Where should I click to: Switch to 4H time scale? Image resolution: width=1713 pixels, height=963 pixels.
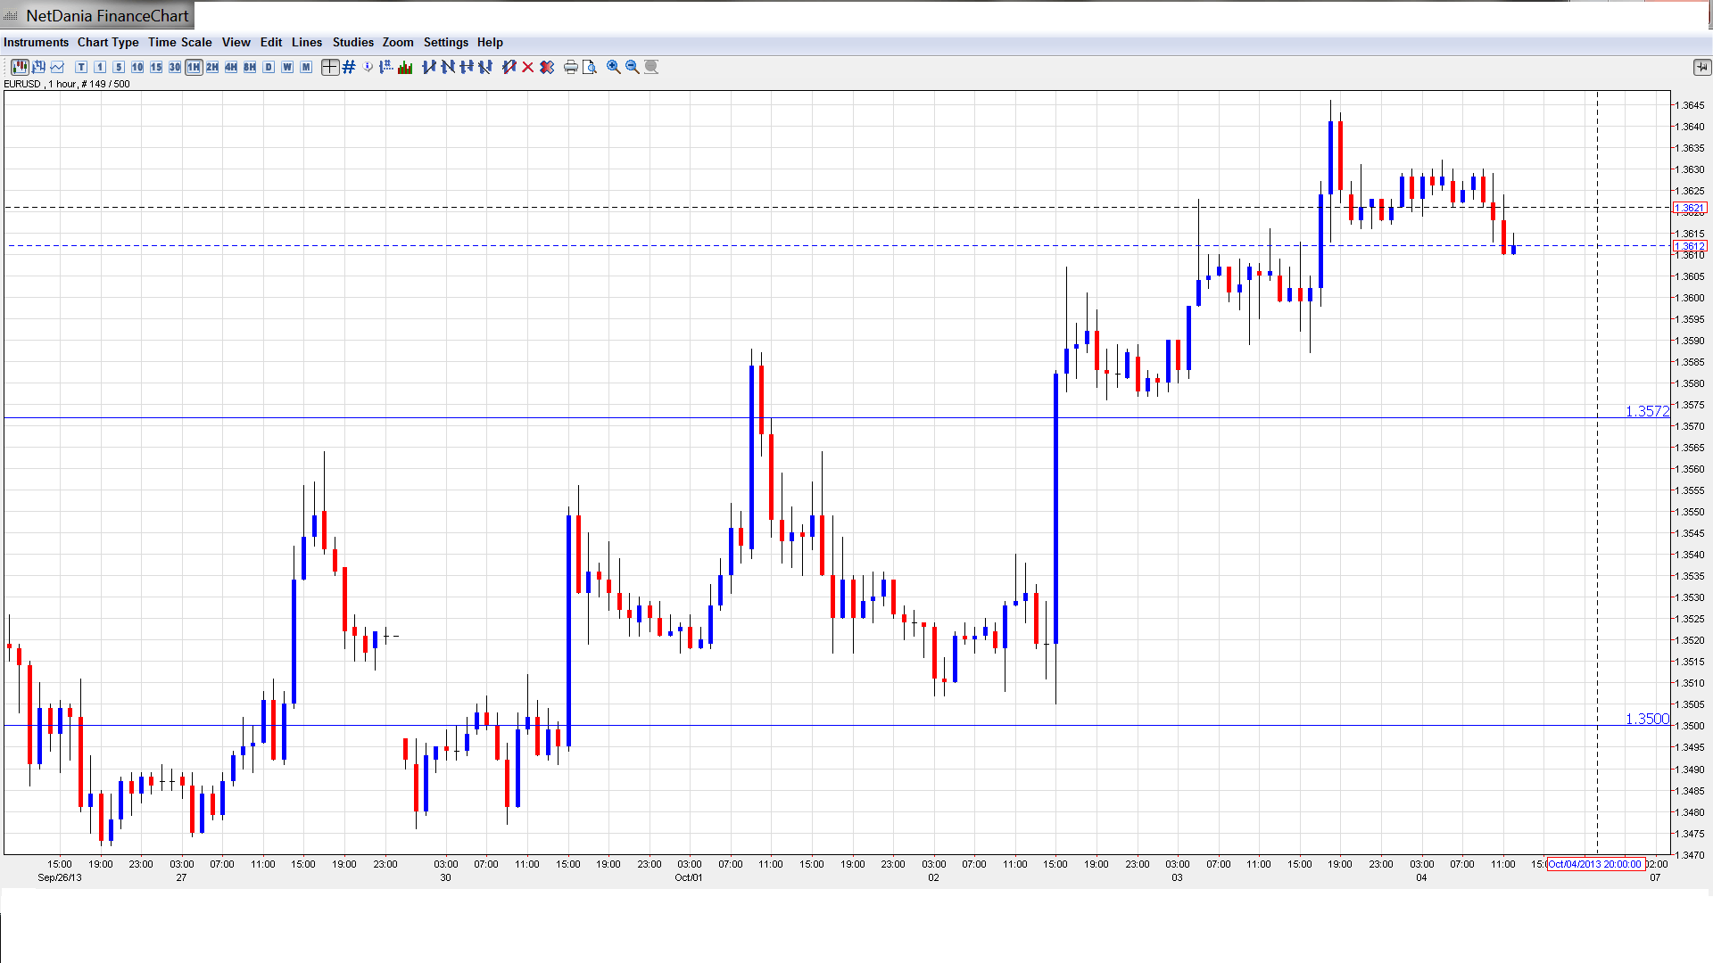[231, 67]
